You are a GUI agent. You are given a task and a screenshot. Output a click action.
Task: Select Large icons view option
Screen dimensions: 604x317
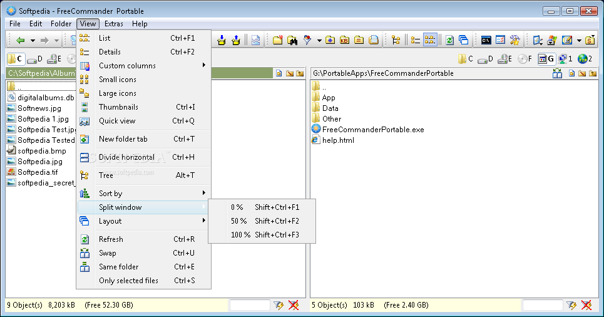click(144, 93)
